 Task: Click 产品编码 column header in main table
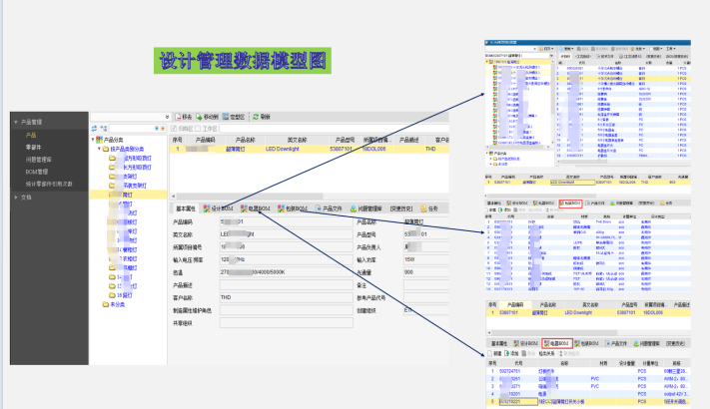tap(205, 140)
